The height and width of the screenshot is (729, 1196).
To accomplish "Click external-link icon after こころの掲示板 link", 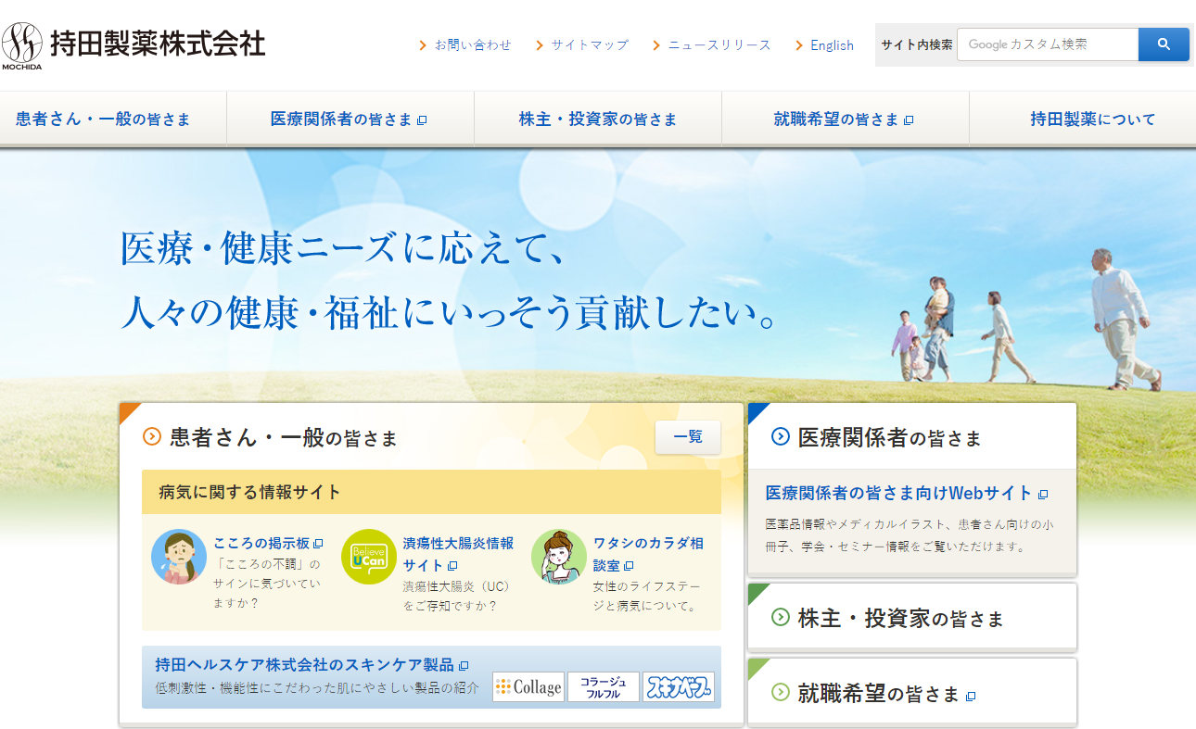I will 318,544.
